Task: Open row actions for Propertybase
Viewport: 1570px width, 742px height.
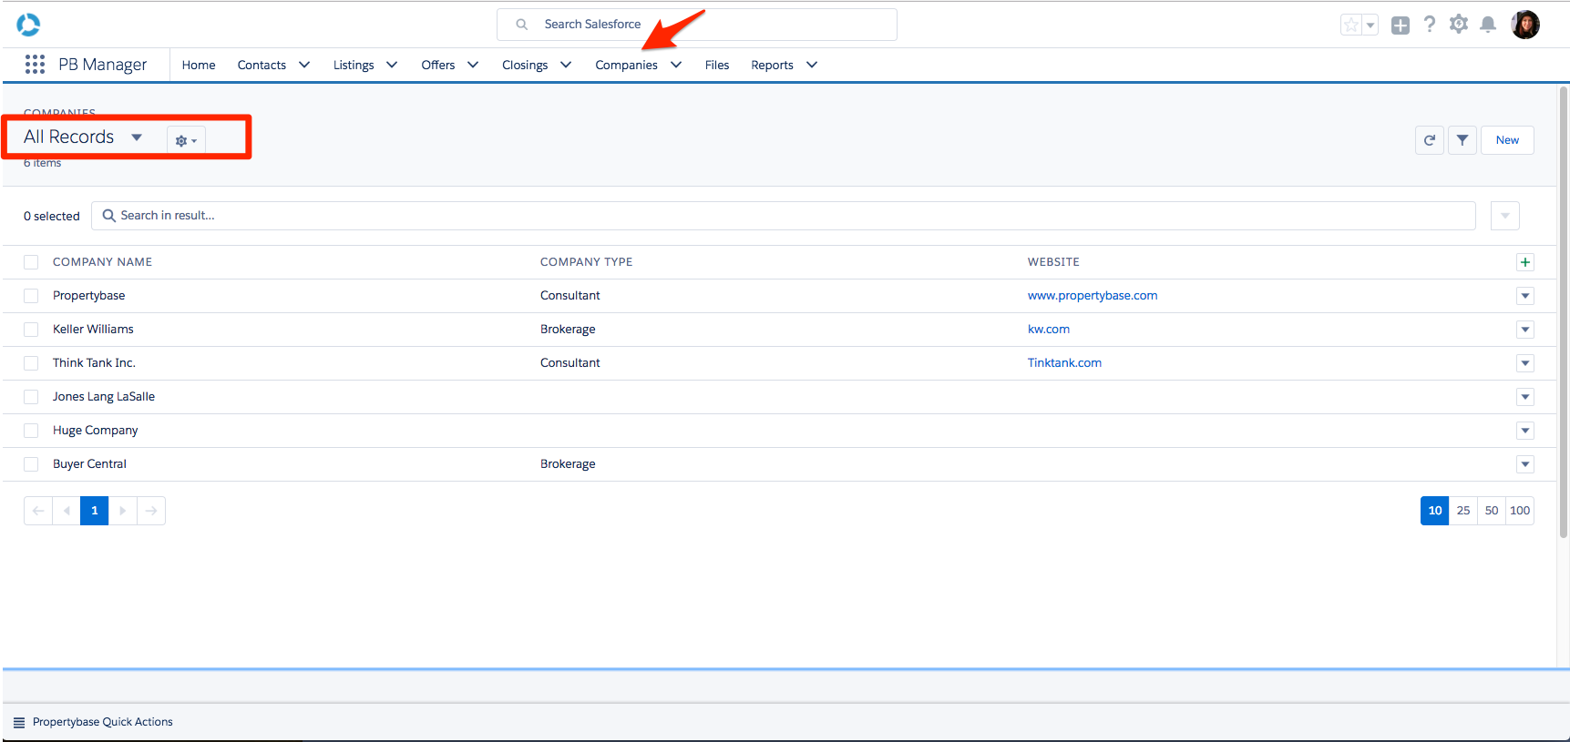Action: pyautogui.click(x=1525, y=296)
